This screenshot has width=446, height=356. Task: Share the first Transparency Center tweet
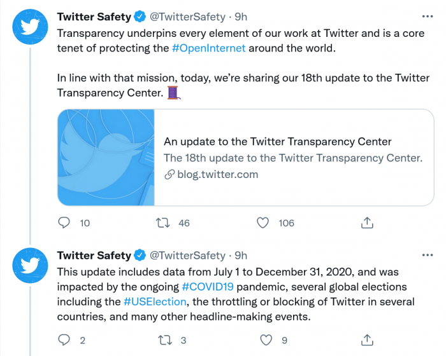pos(367,222)
